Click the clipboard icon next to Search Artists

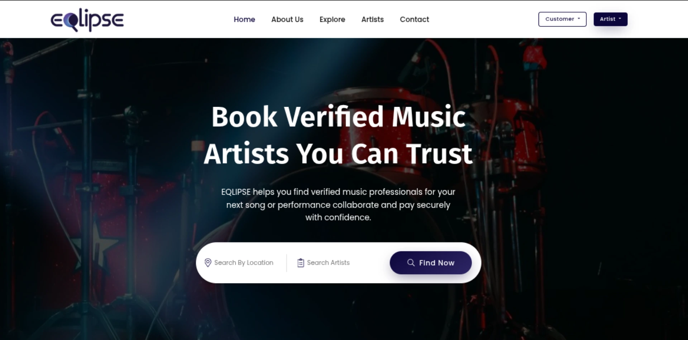[300, 262]
